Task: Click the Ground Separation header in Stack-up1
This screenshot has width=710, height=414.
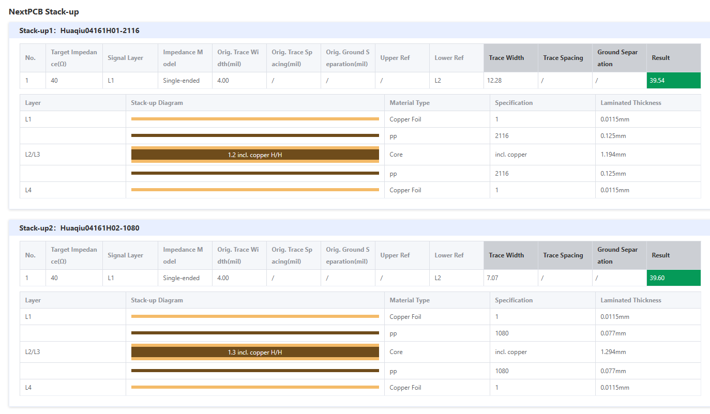Action: pos(617,58)
